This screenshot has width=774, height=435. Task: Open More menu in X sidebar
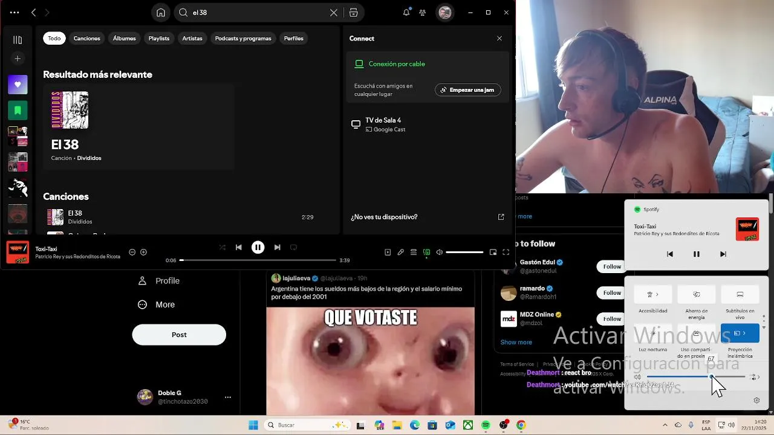157,304
